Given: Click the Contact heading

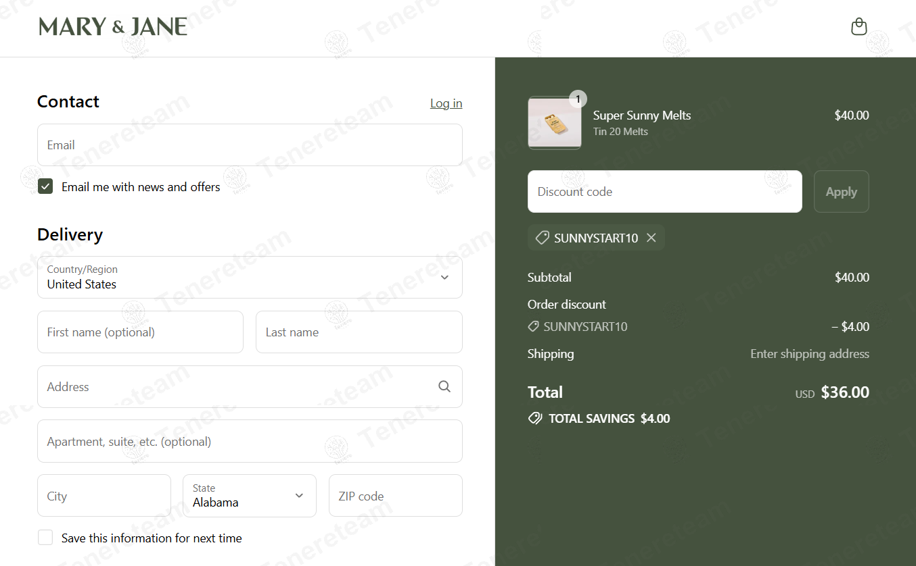Looking at the screenshot, I should click(x=68, y=101).
